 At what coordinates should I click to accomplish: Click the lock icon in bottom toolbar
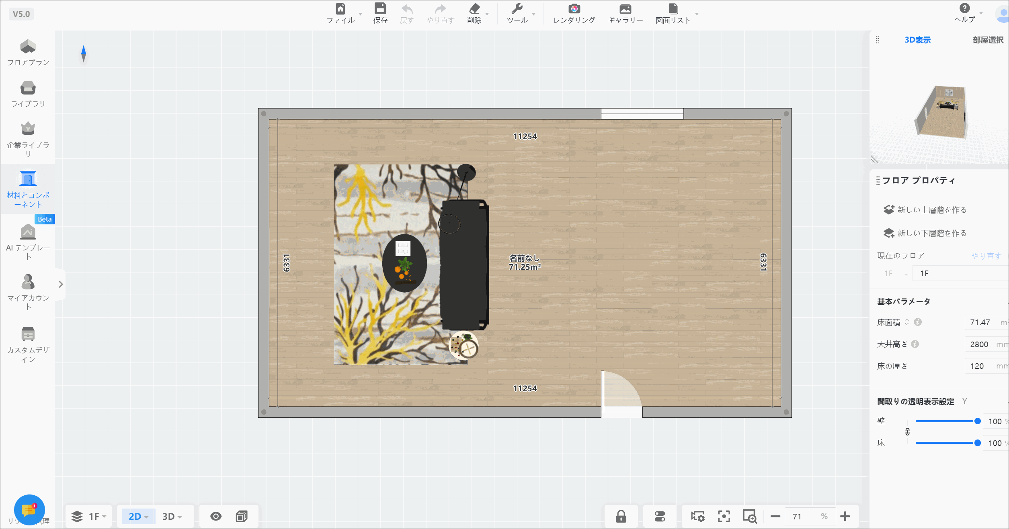click(621, 516)
